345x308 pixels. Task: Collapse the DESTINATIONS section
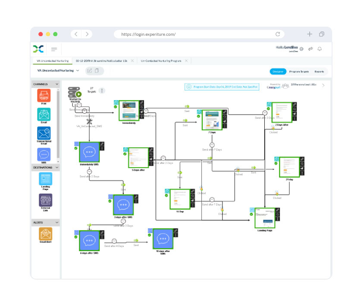57,168
